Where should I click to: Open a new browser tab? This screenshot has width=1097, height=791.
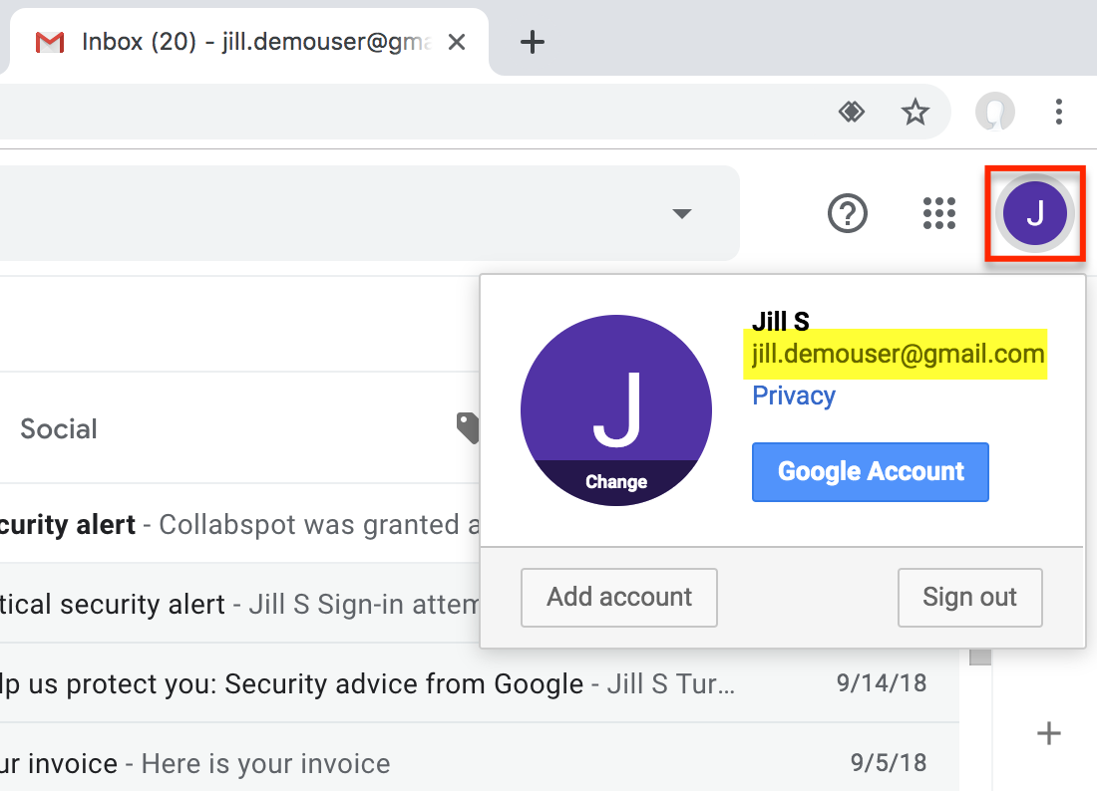(532, 42)
